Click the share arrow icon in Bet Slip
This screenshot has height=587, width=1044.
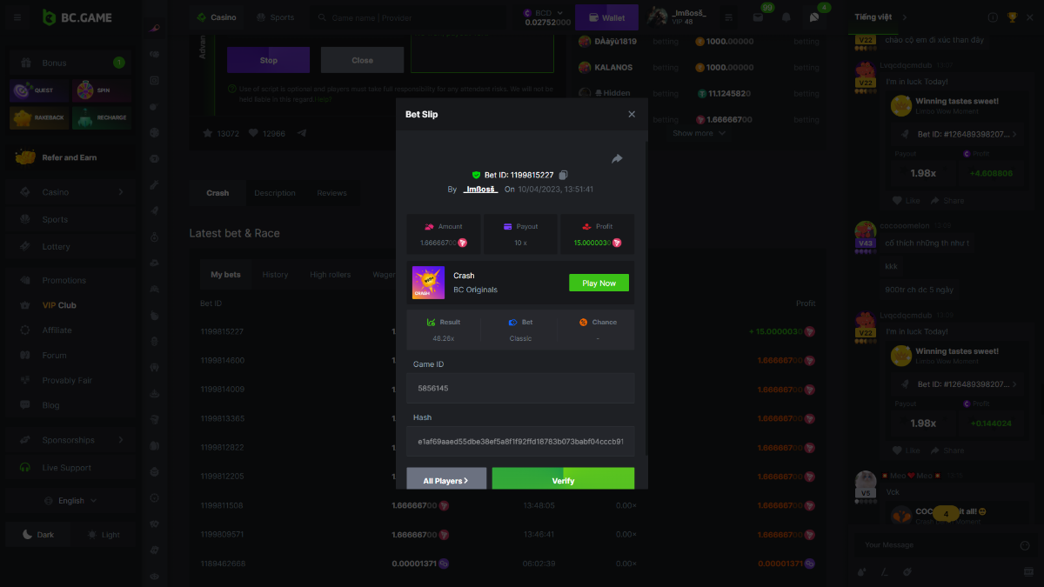click(617, 158)
